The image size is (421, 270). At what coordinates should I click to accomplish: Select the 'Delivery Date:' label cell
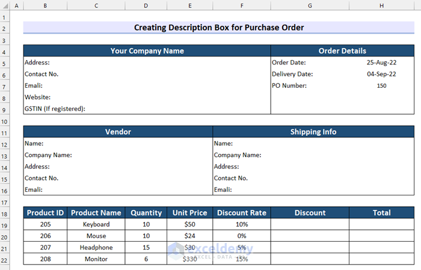[310, 74]
